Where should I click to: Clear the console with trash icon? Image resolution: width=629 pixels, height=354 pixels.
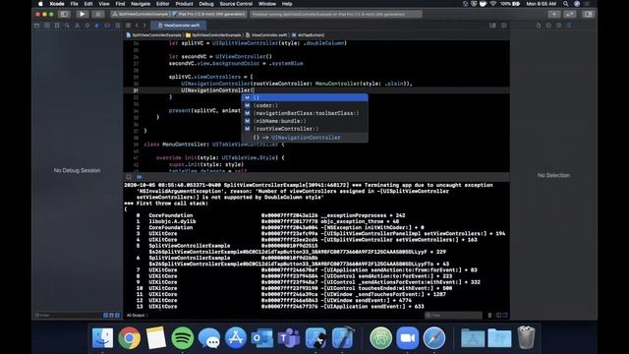coord(489,315)
